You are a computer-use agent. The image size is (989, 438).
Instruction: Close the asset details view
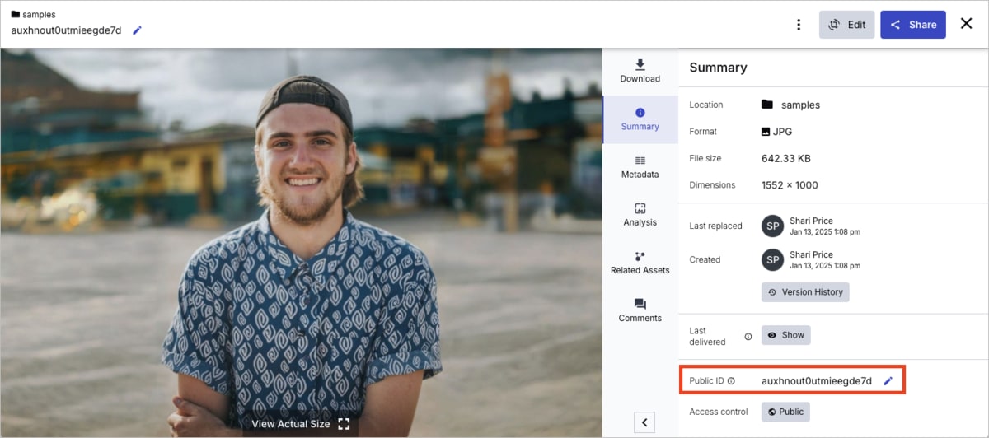[x=967, y=24]
